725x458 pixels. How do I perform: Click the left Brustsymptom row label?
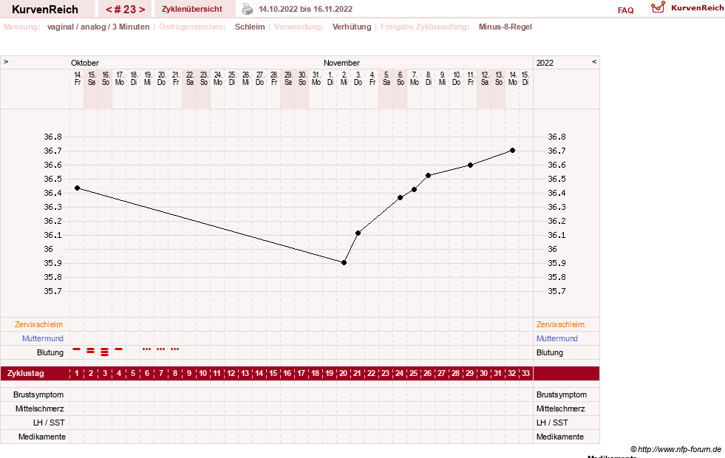38,394
